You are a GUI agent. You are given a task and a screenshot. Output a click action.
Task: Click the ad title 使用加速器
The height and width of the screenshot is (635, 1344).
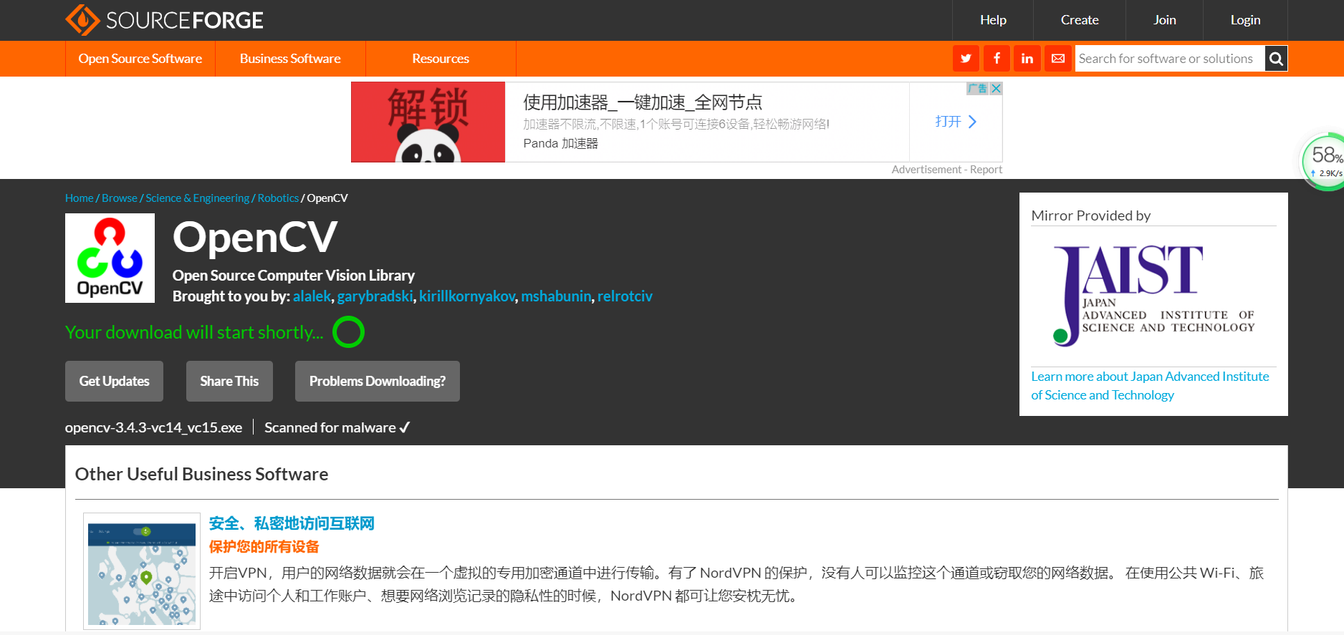click(643, 102)
